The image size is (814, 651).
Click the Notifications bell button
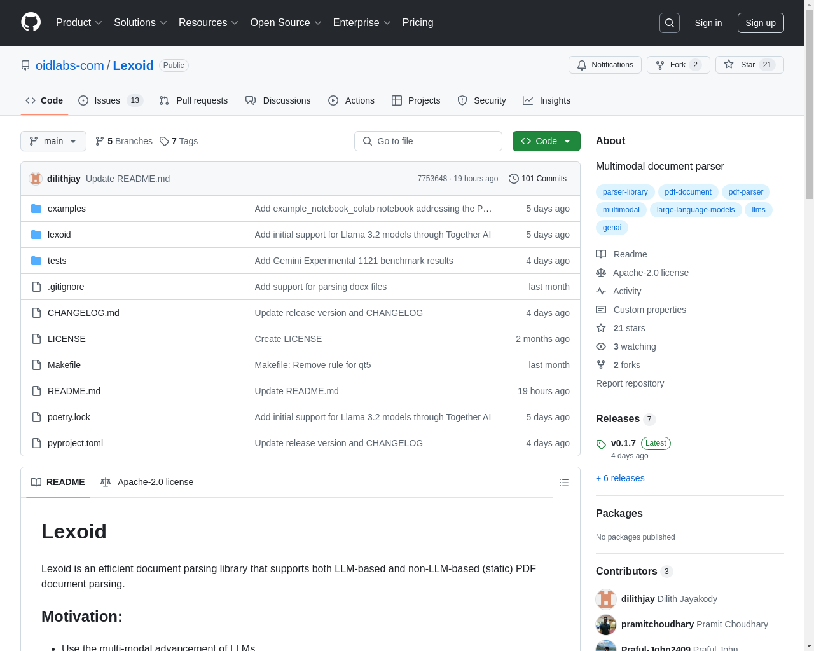click(x=605, y=65)
